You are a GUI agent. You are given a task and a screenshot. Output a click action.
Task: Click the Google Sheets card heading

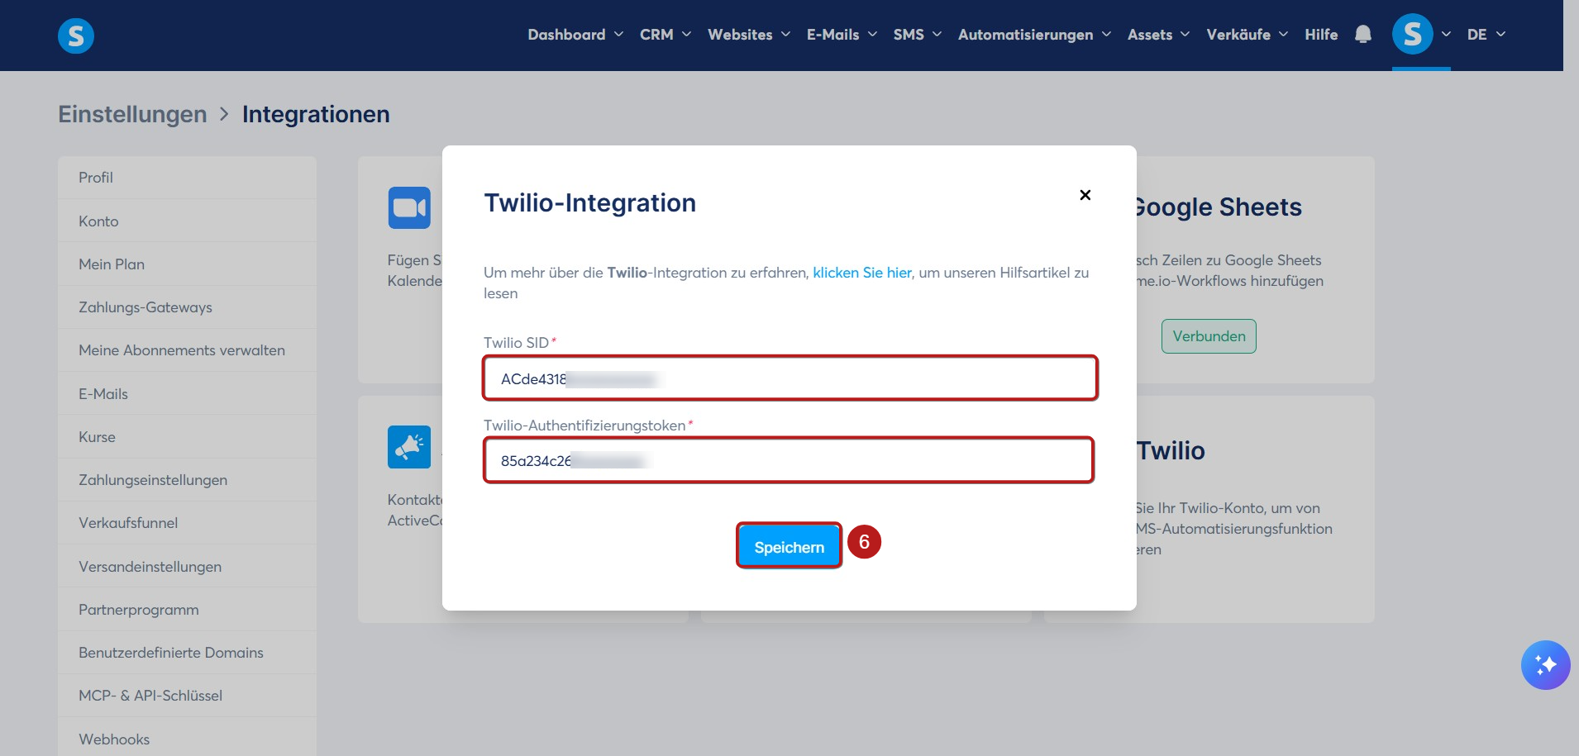click(x=1219, y=207)
